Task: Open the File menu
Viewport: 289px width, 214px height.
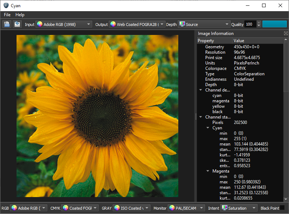Action: (7, 15)
